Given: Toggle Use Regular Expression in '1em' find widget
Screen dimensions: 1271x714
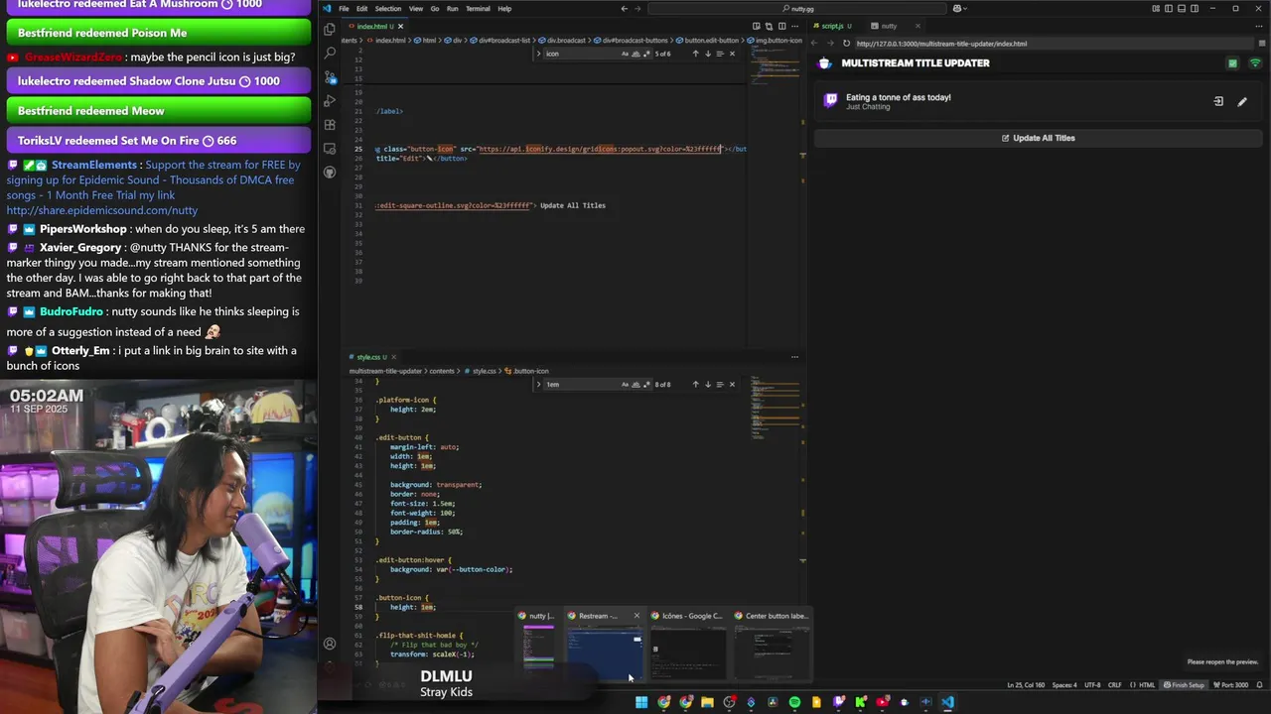Looking at the screenshot, I should (646, 384).
